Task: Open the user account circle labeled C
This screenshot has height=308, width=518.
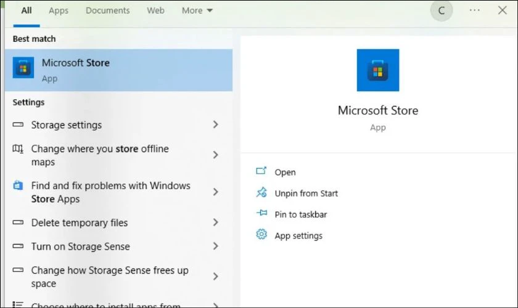Action: (x=441, y=10)
